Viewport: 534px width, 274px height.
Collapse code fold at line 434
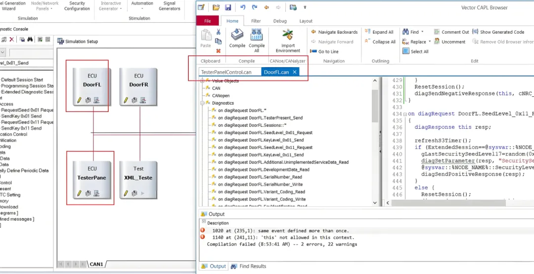[x=405, y=114]
